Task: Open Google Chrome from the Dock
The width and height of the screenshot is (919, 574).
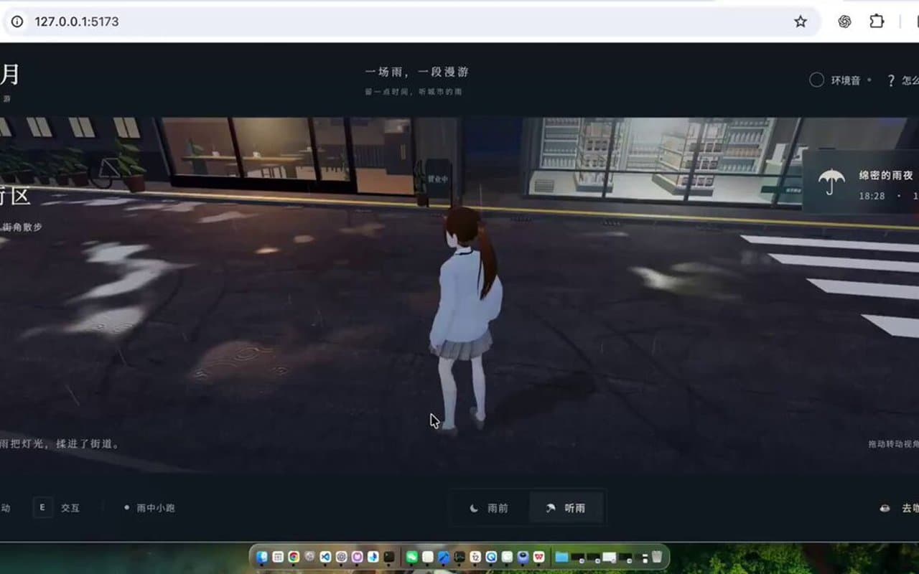Action: [x=294, y=557]
